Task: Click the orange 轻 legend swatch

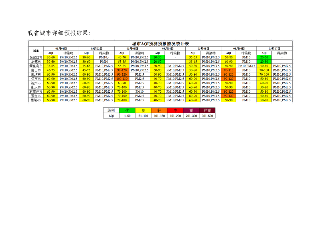Action: pos(159,111)
